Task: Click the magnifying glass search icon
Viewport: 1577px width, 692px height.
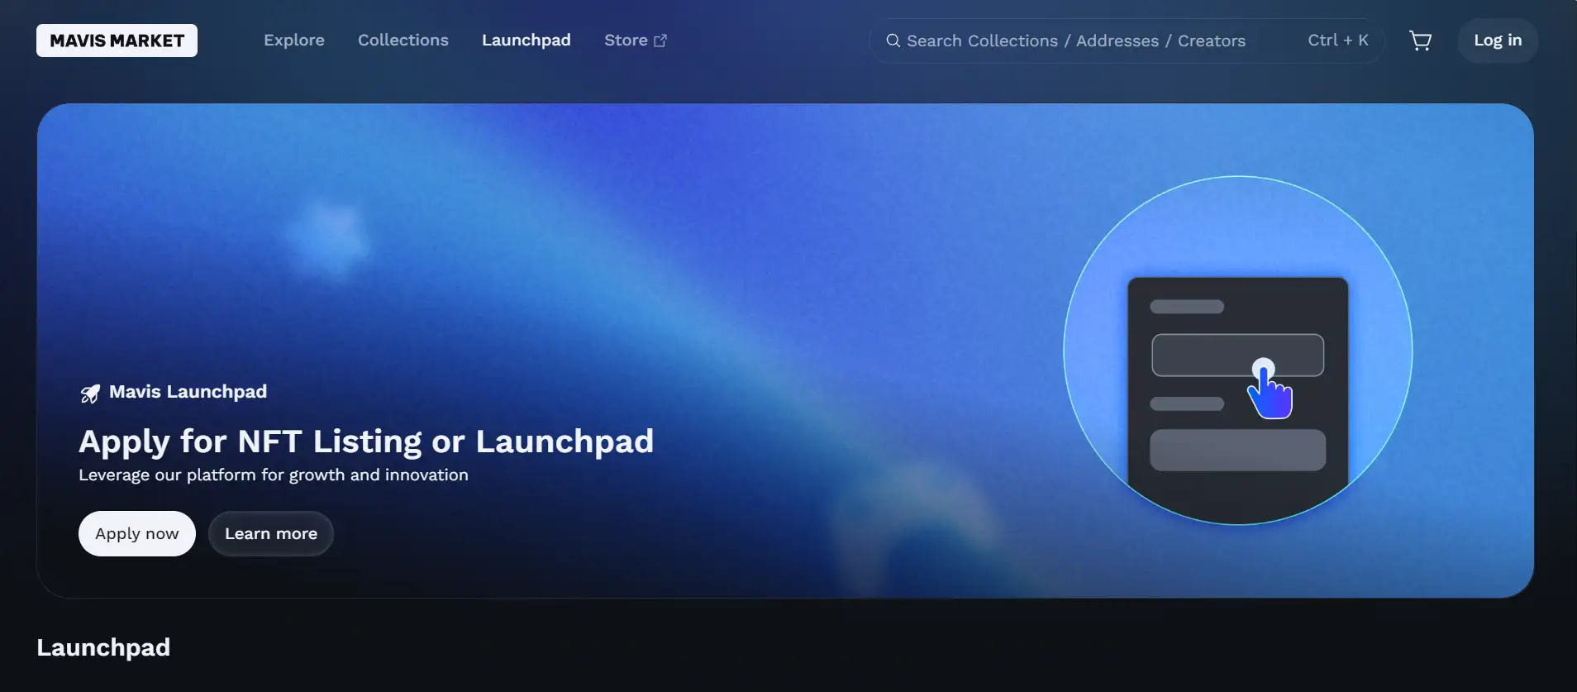Action: [893, 41]
